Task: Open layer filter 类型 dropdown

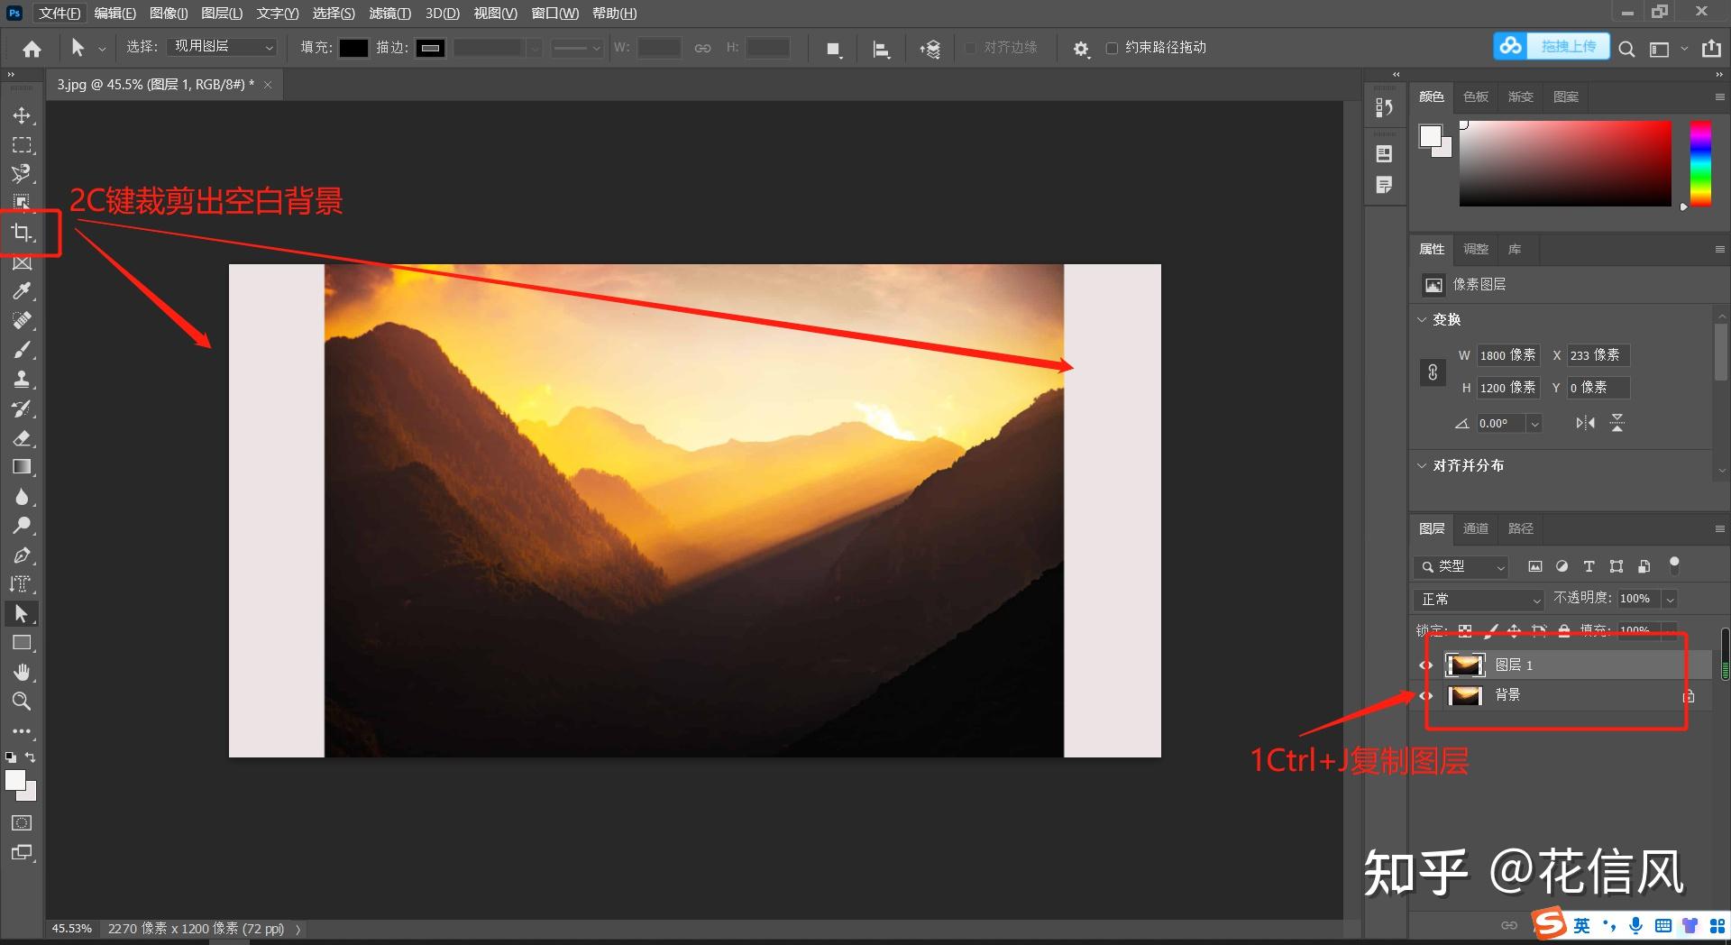Action: [1461, 566]
